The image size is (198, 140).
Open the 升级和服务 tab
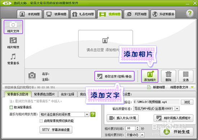click(163, 14)
